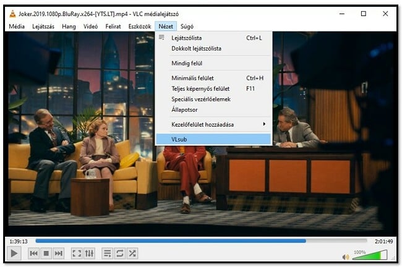Seek within the blue playback progress bar
The height and width of the screenshot is (267, 402).
(x=201, y=241)
